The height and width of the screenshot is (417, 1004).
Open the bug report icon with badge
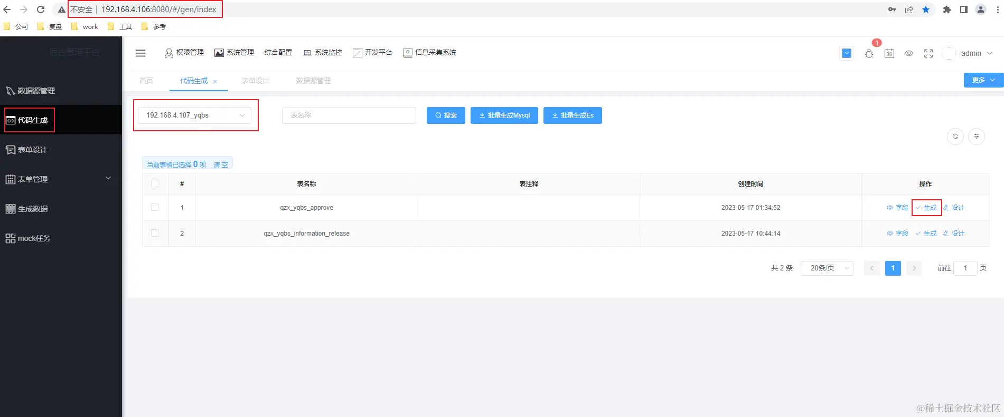click(869, 53)
